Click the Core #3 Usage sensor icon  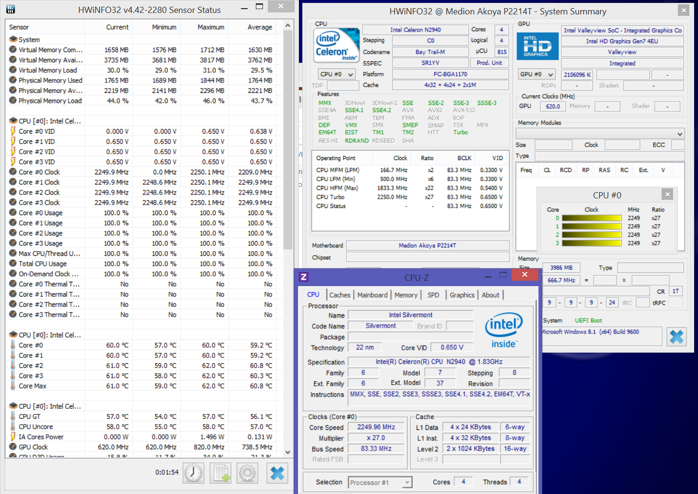pos(13,243)
